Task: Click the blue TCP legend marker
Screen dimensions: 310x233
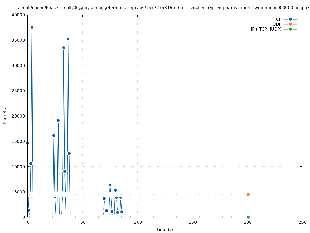Action: coord(290,19)
